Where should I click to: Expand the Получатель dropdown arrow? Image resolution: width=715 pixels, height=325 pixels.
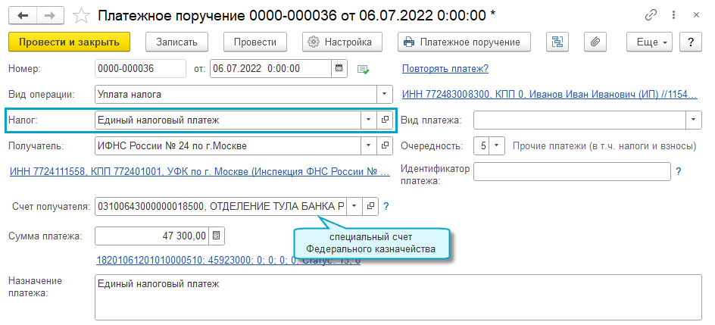[368, 146]
